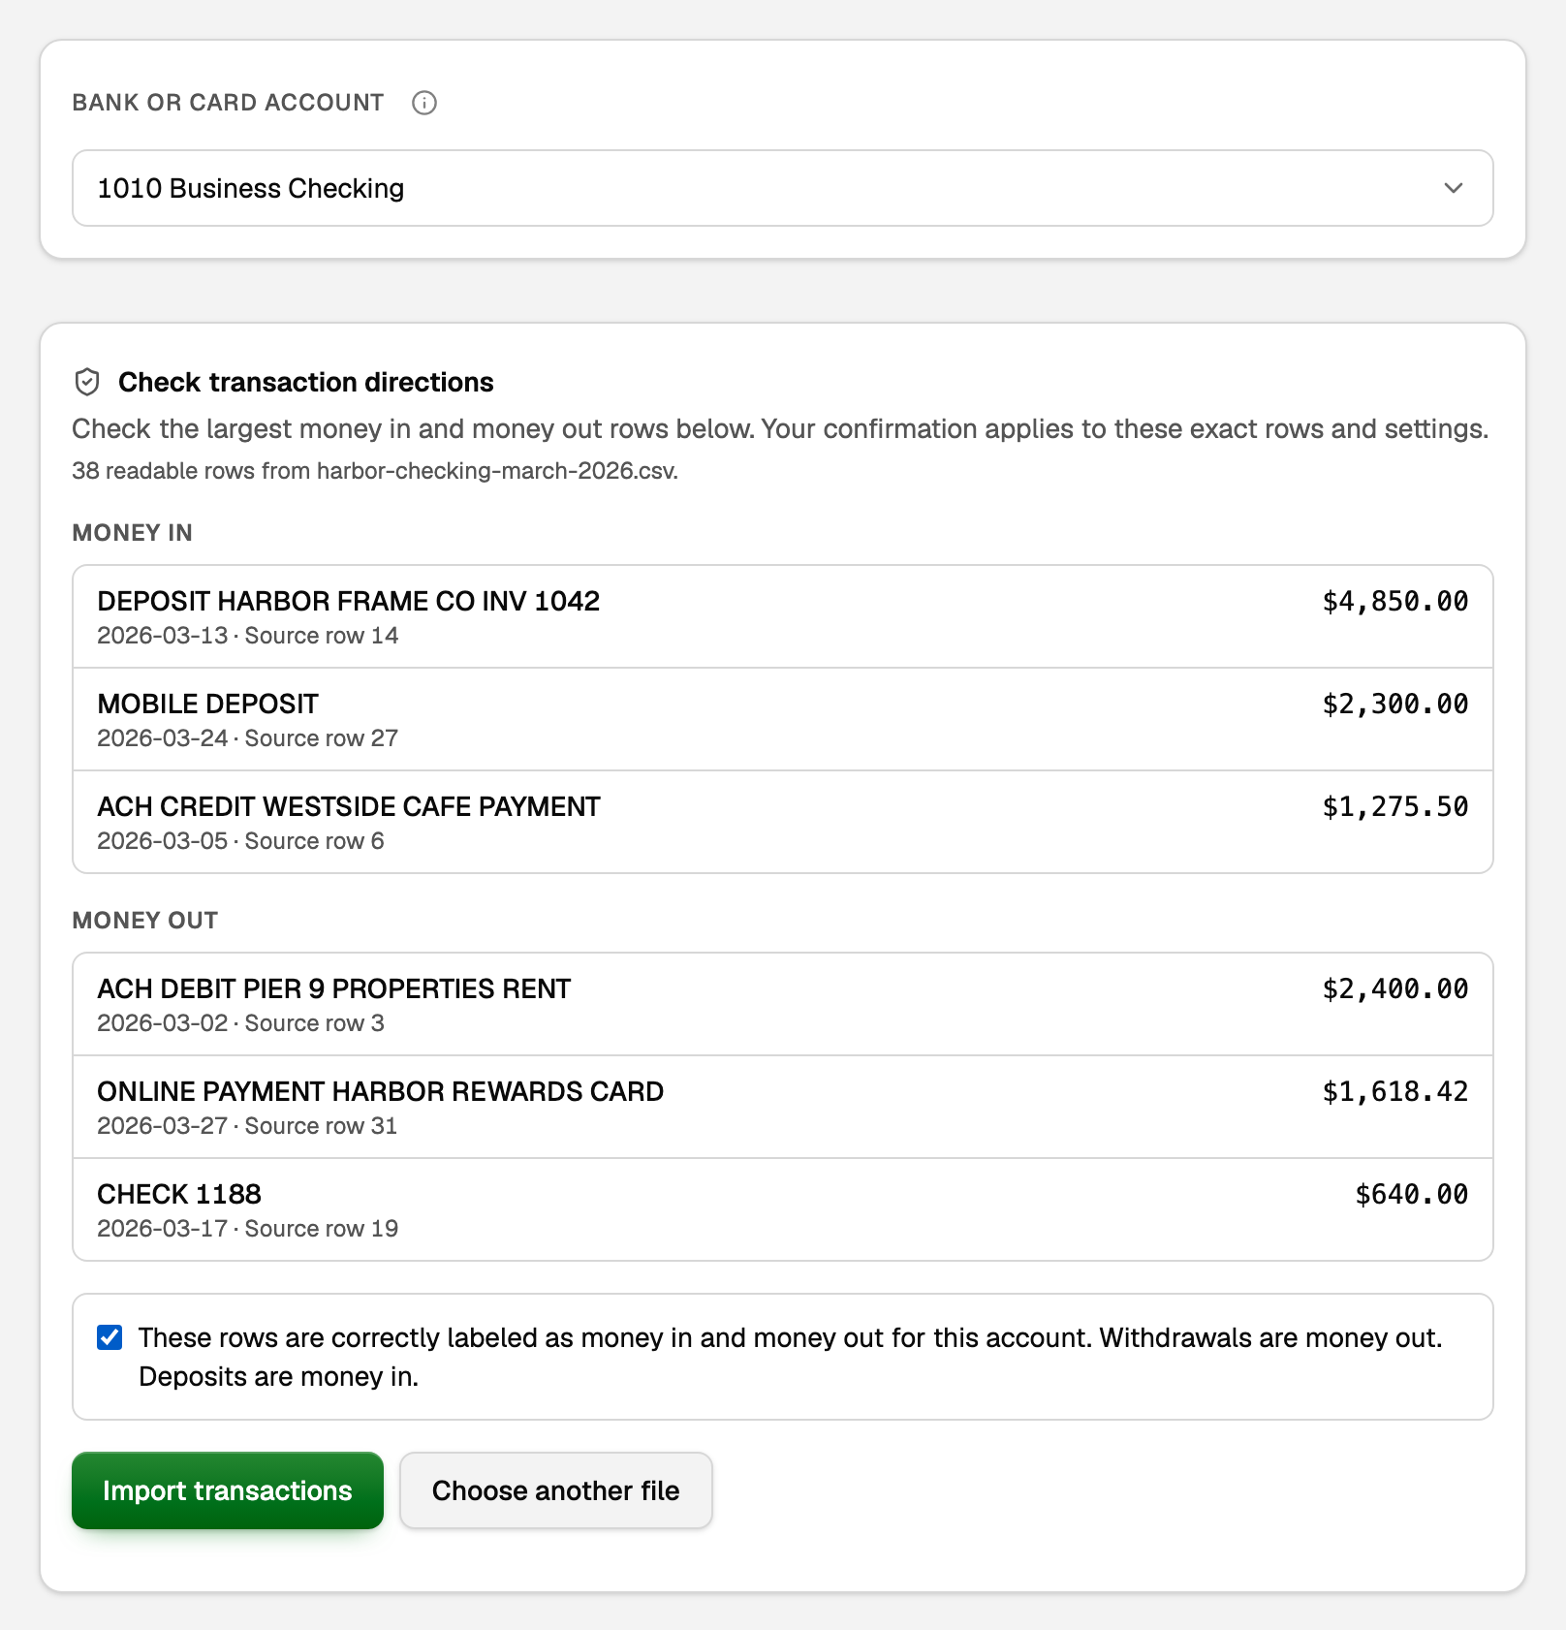Click ACH CREDIT WESTSIDE CAFE PAYMENT entry
Image resolution: width=1566 pixels, height=1630 pixels.
tap(783, 822)
